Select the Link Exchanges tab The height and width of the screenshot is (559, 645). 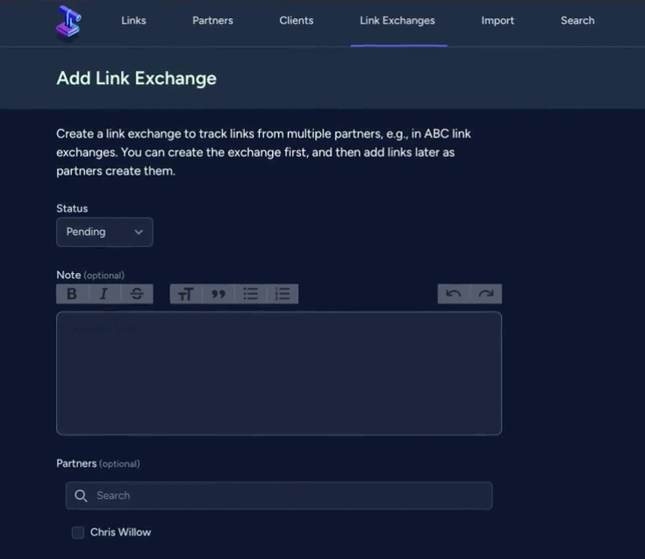(x=397, y=21)
